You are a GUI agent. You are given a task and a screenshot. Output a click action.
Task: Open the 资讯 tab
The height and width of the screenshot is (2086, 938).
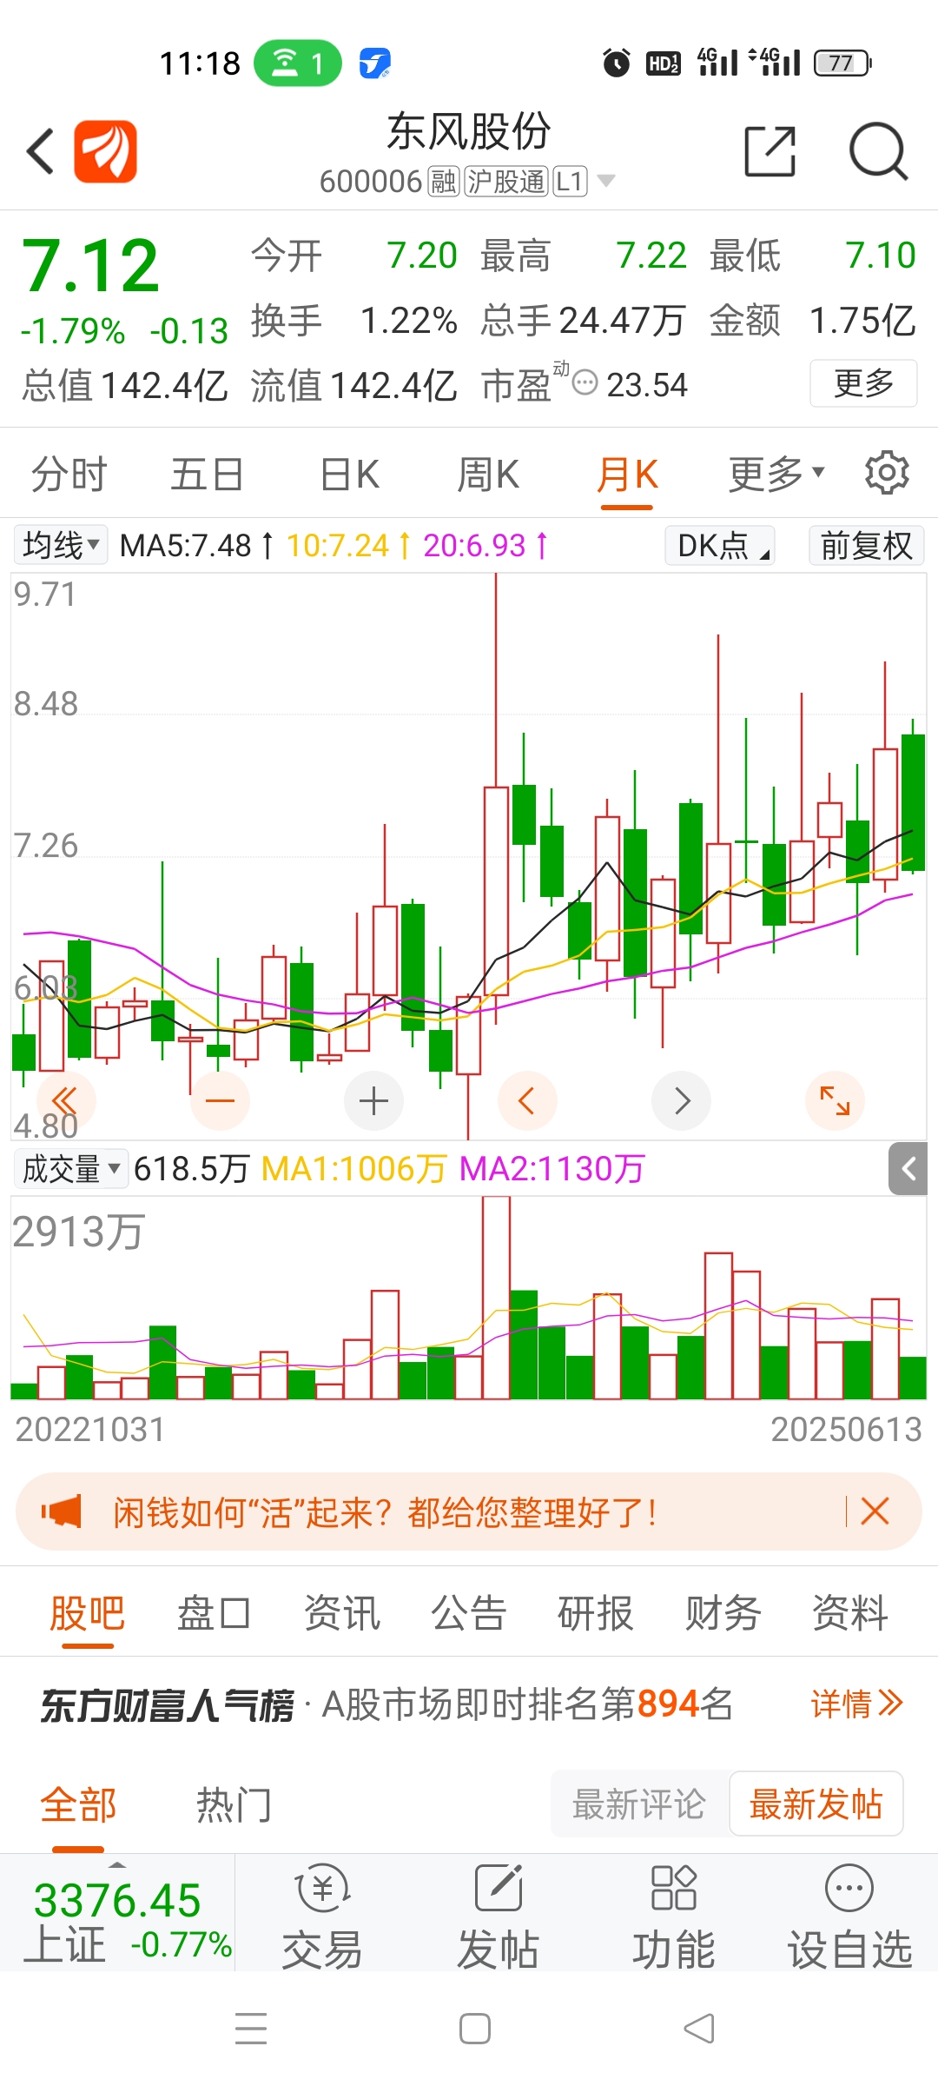click(x=341, y=1613)
